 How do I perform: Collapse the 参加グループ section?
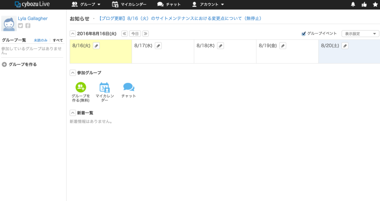pos(73,73)
